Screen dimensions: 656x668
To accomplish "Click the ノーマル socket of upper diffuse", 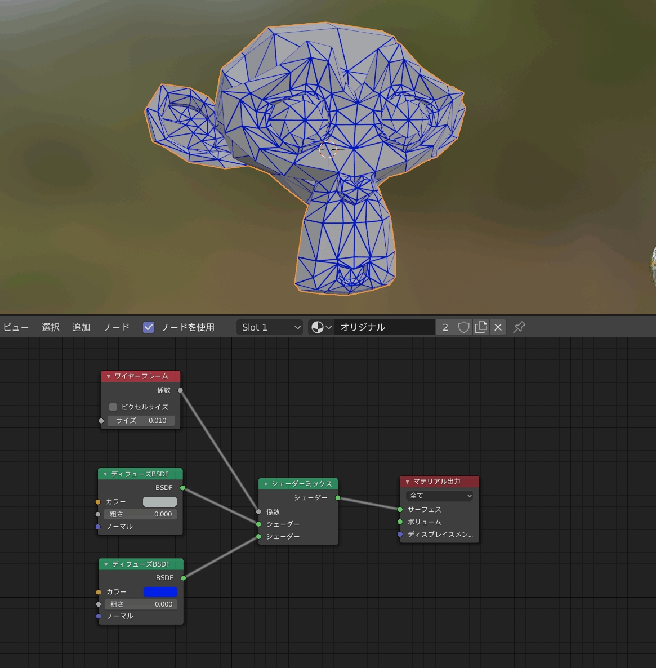I will click(98, 527).
